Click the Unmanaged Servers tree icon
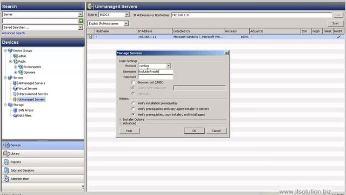 click(x=15, y=100)
